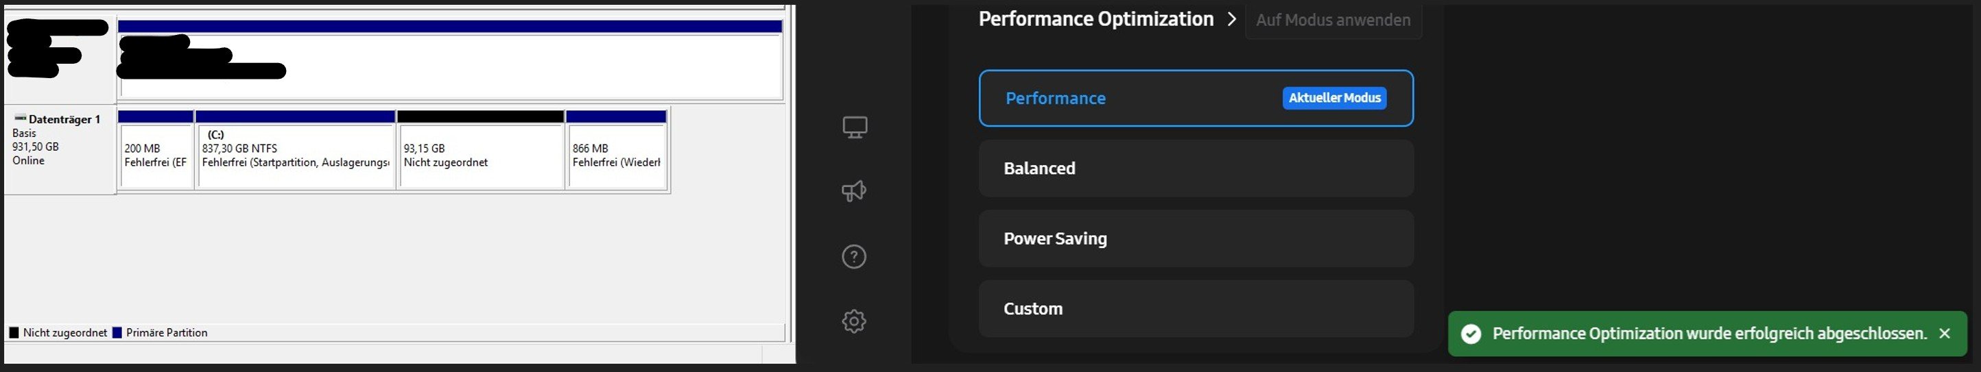The height and width of the screenshot is (372, 1981).
Task: Open the help question mark icon
Action: pyautogui.click(x=853, y=257)
